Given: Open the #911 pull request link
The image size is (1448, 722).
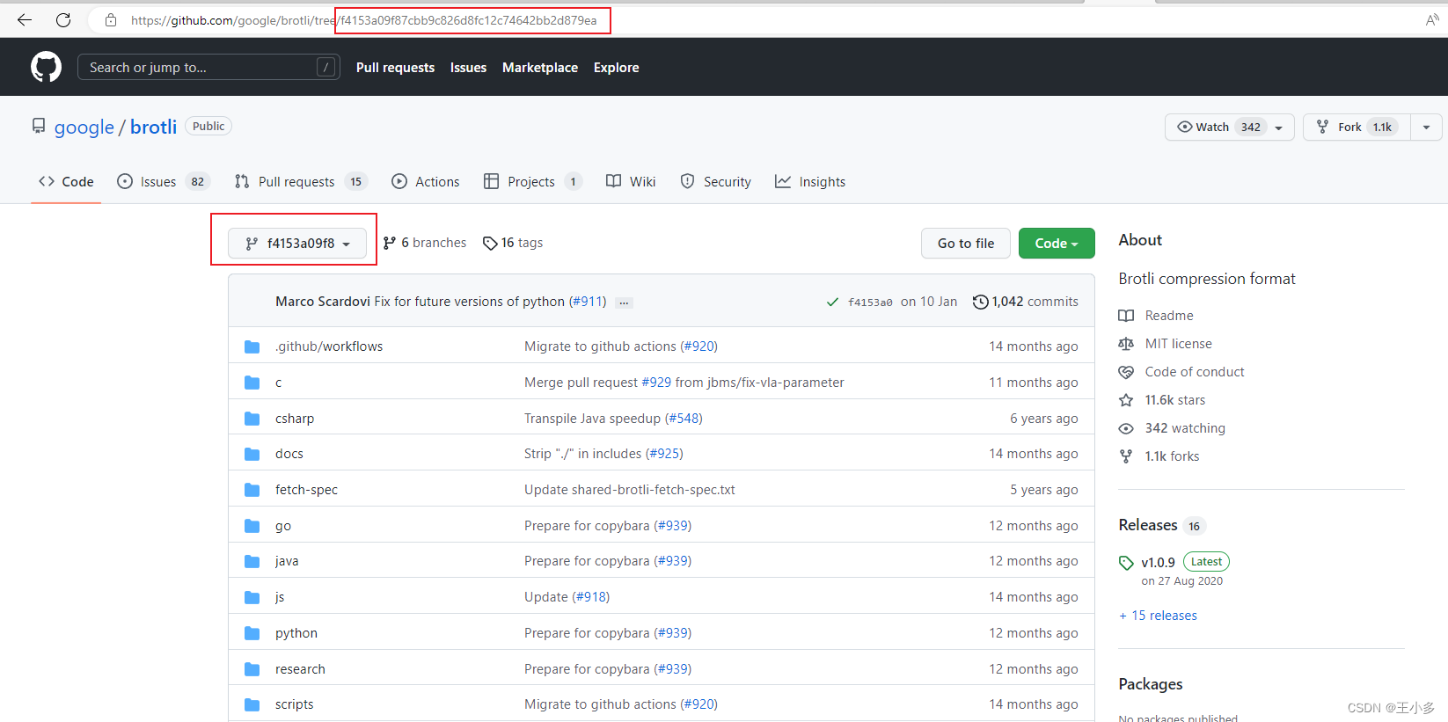Looking at the screenshot, I should (588, 302).
